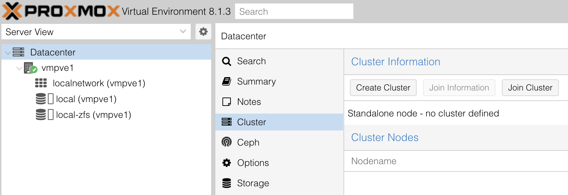Click the local-zfs storage disk icon
The width and height of the screenshot is (568, 195).
[x=41, y=115]
